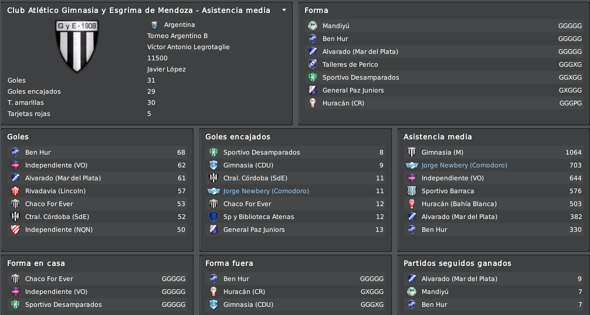The image size is (590, 315).
Task: Click Sportivo Barraca badge in Asistencia media
Action: coord(412,191)
